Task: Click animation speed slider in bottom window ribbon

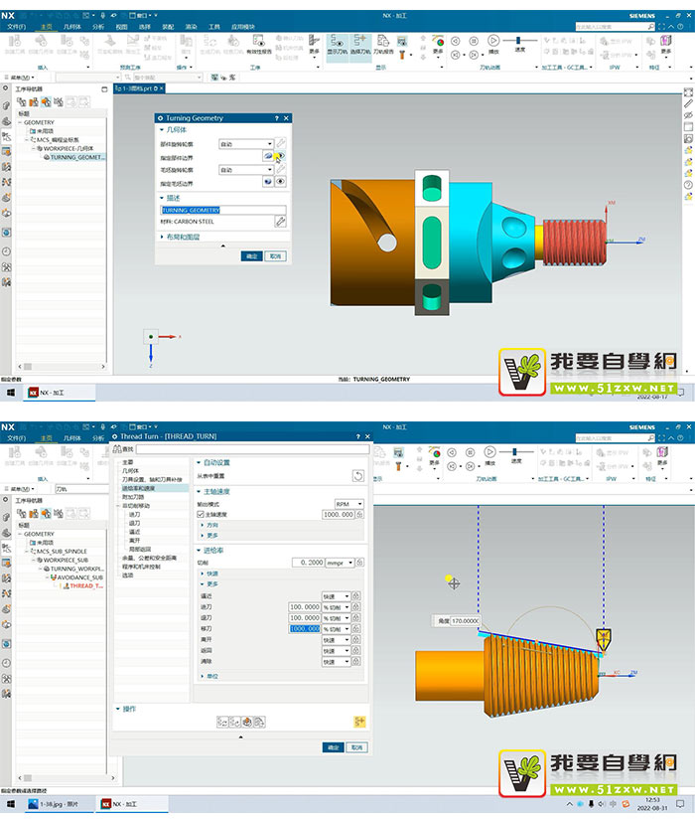Action: point(516,451)
